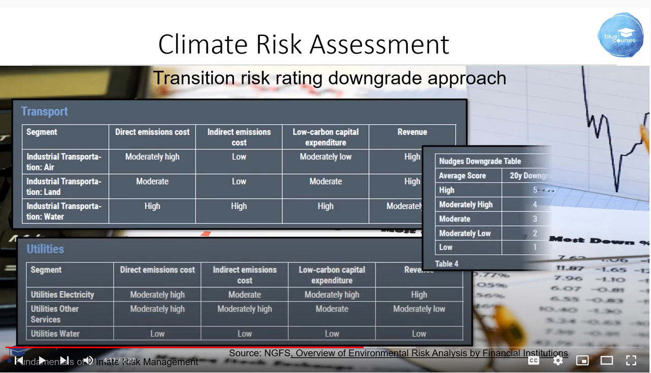This screenshot has height=373, width=651.
Task: Select the "Industrial Transportation: Air" segment cell
Action: (65, 162)
